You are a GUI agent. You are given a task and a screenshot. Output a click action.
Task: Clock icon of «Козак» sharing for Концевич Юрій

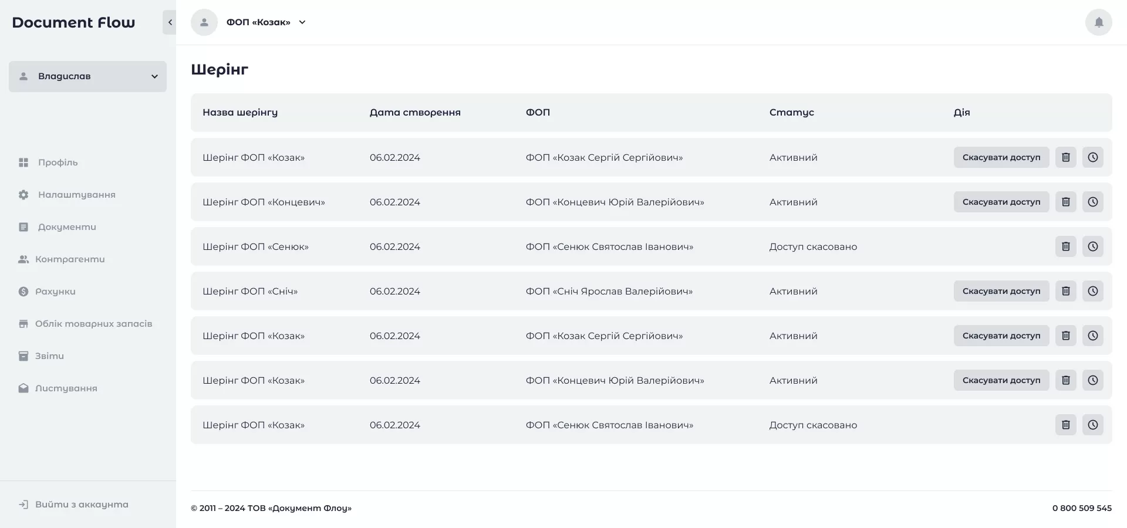(1093, 380)
